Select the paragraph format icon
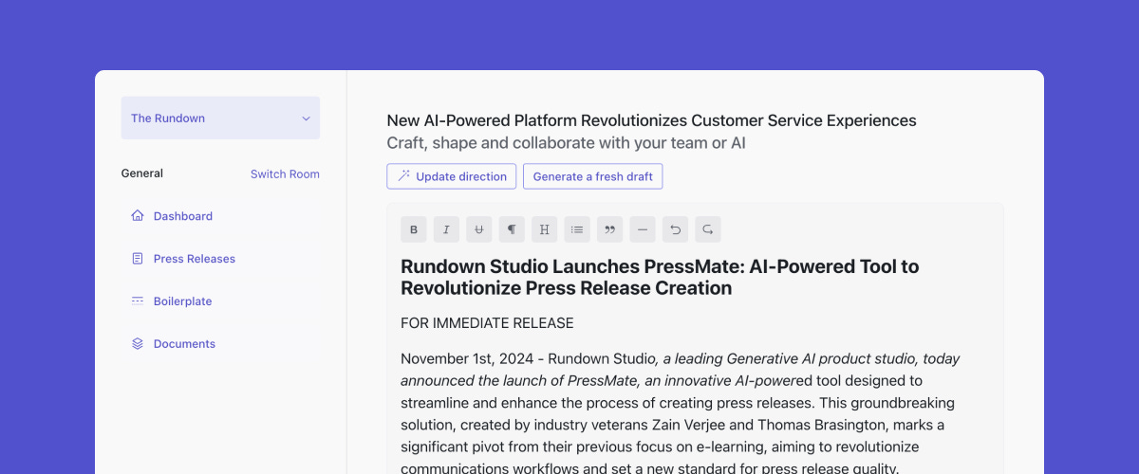 pos(512,229)
